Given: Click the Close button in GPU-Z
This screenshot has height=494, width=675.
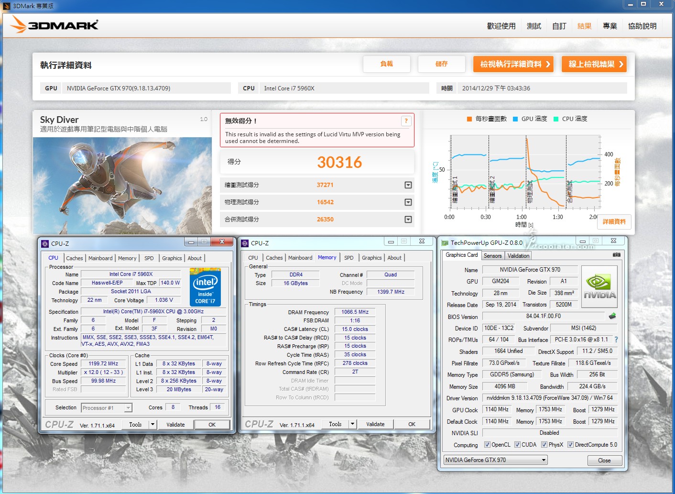Looking at the screenshot, I should click(604, 461).
